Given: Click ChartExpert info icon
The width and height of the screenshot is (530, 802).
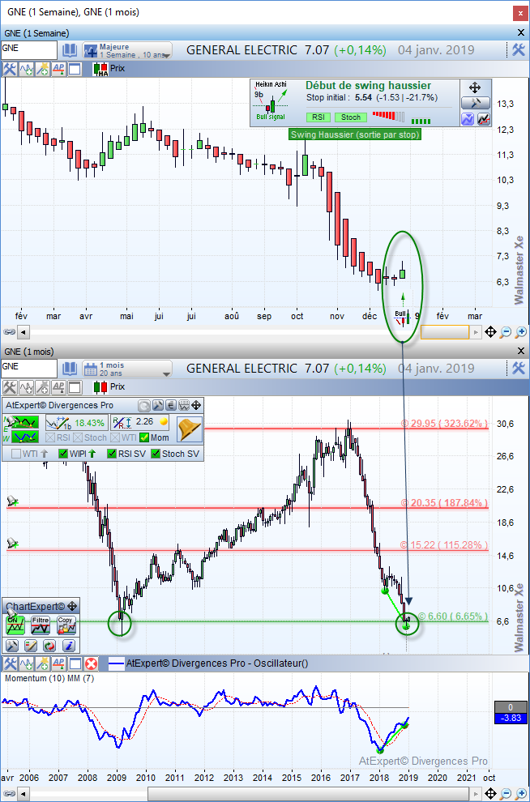Looking at the screenshot, I should (69, 646).
